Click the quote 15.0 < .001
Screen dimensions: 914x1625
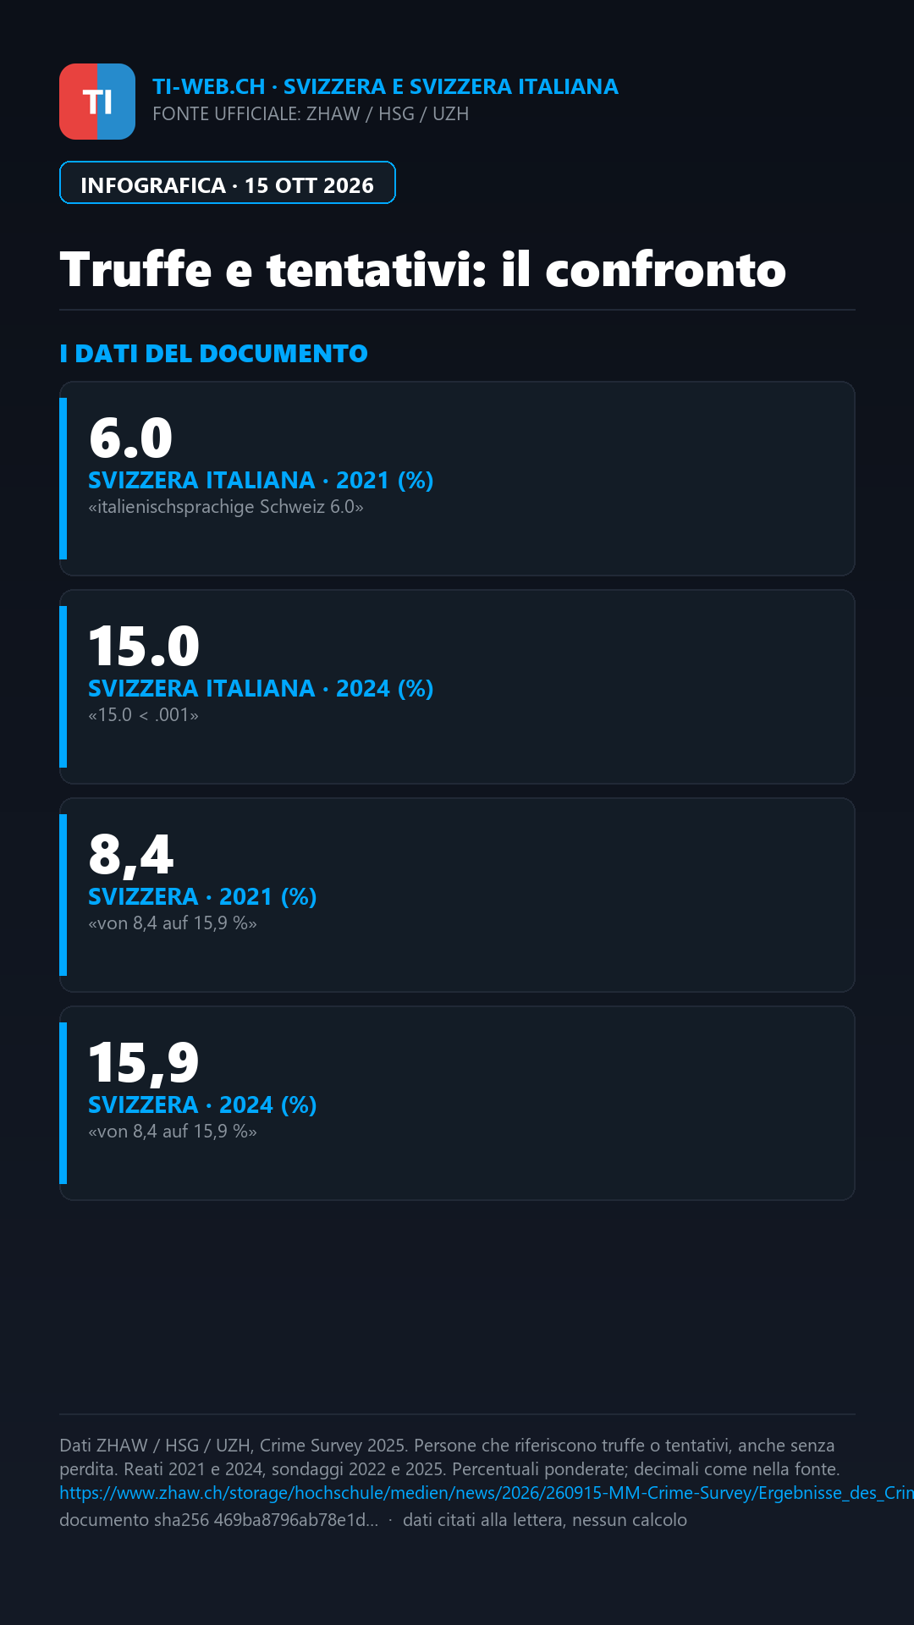[x=143, y=715]
